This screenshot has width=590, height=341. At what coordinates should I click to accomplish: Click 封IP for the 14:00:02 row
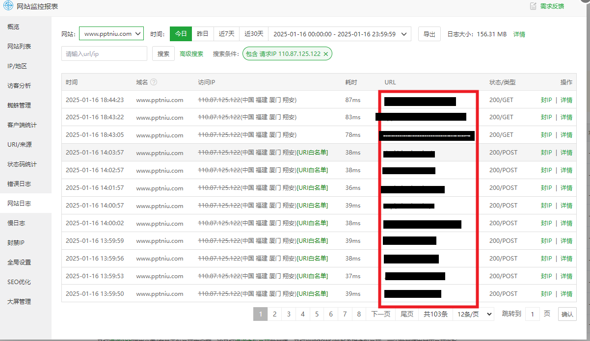pos(546,223)
